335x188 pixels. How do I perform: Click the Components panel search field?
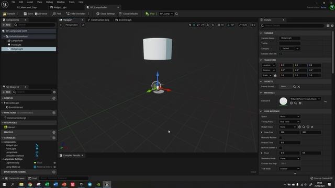(x=35, y=25)
